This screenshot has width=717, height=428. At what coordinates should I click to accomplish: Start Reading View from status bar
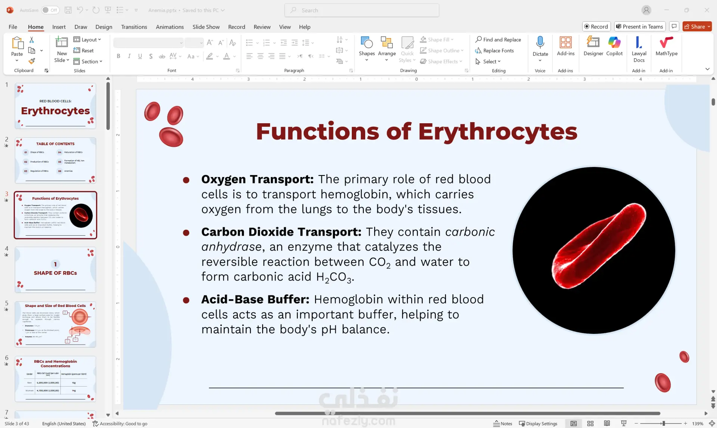tap(607, 424)
